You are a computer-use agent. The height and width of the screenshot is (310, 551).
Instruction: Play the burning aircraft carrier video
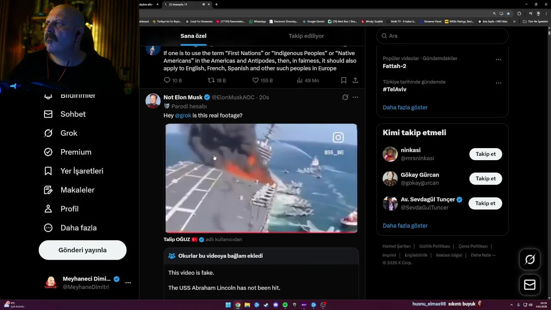(x=261, y=178)
